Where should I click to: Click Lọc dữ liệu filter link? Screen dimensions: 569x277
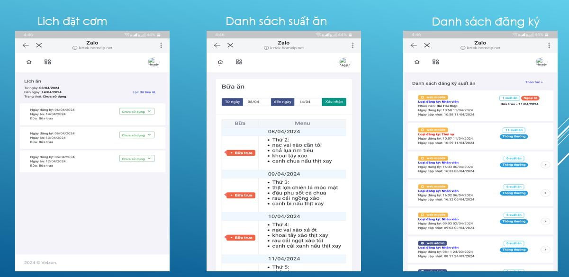click(x=144, y=92)
